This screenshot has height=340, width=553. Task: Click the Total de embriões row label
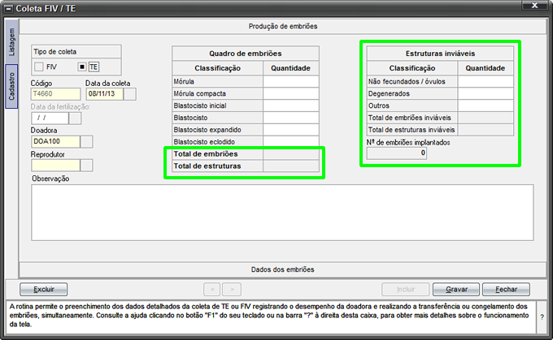[x=206, y=154]
